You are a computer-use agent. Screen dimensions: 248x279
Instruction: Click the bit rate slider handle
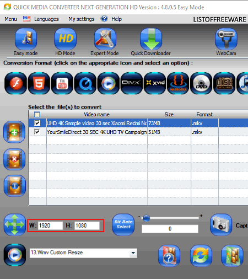[146, 218]
